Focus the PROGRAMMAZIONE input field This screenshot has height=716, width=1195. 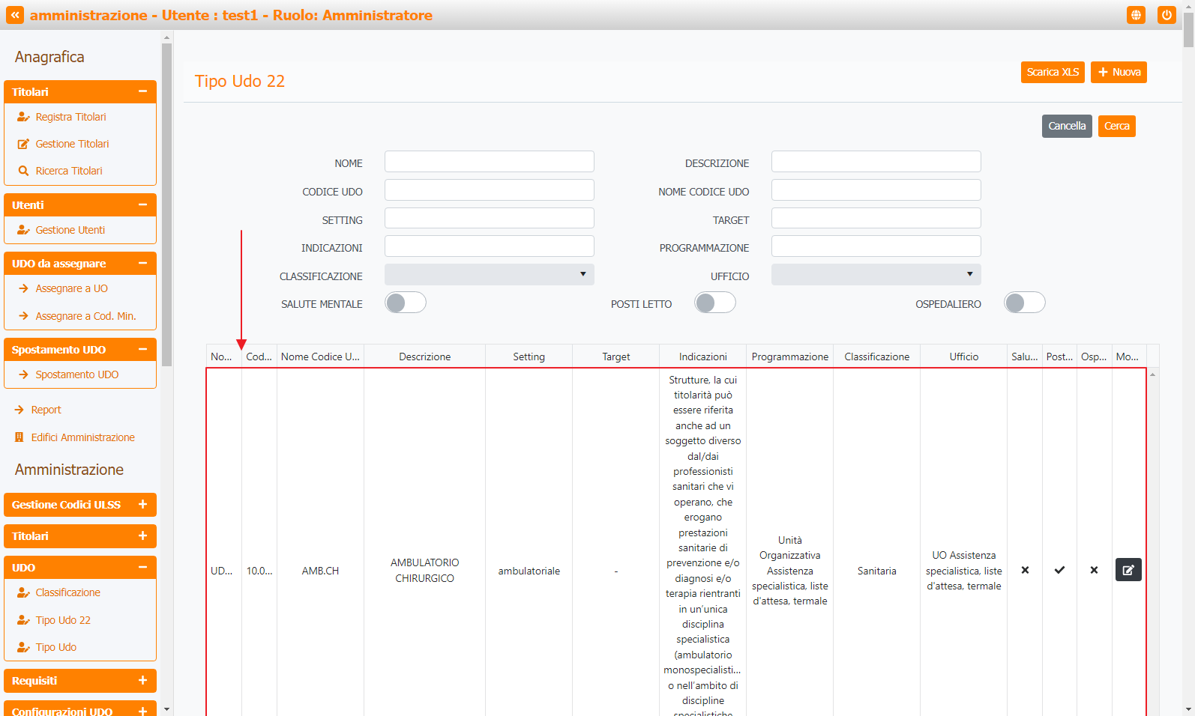tap(876, 246)
